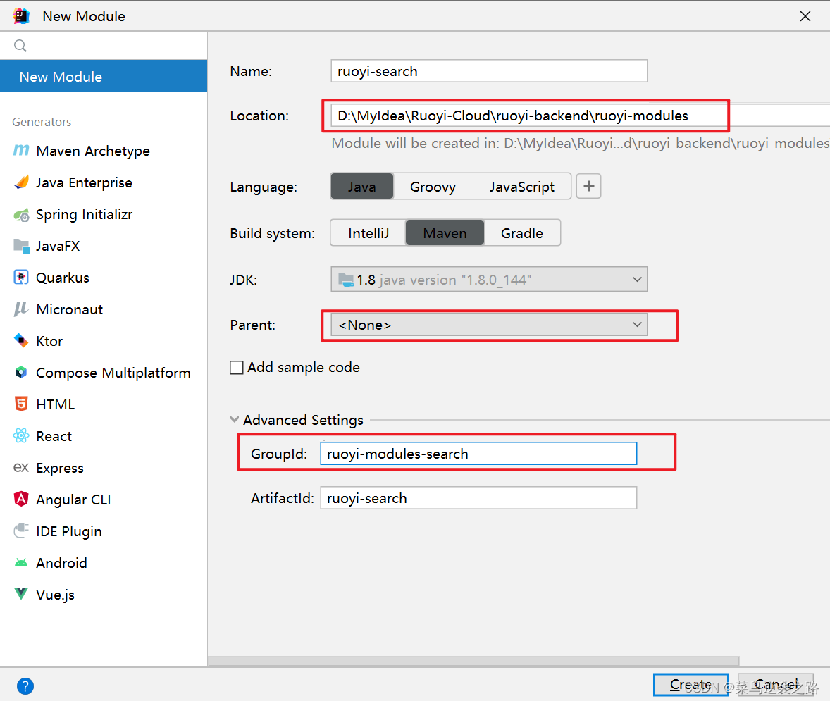Viewport: 830px width, 701px height.
Task: Click the Generators section heading
Action: click(x=42, y=123)
